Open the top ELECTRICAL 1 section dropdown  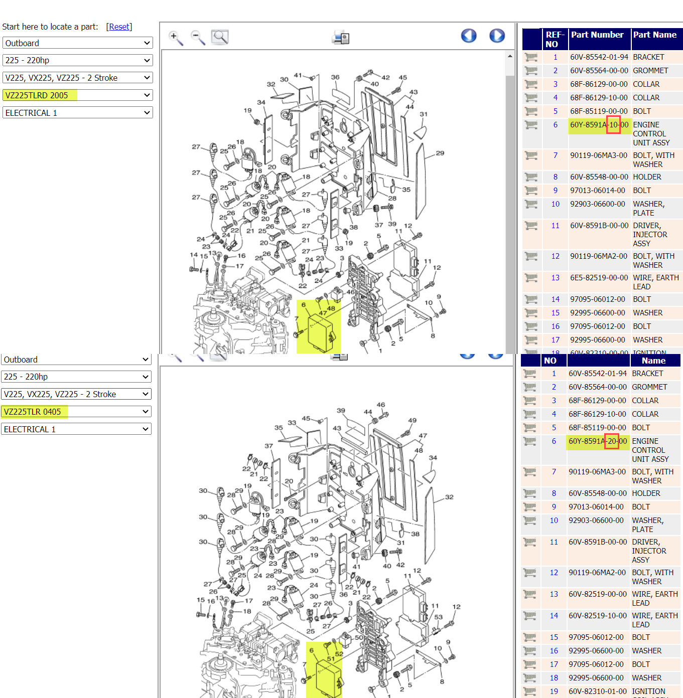[x=78, y=113]
